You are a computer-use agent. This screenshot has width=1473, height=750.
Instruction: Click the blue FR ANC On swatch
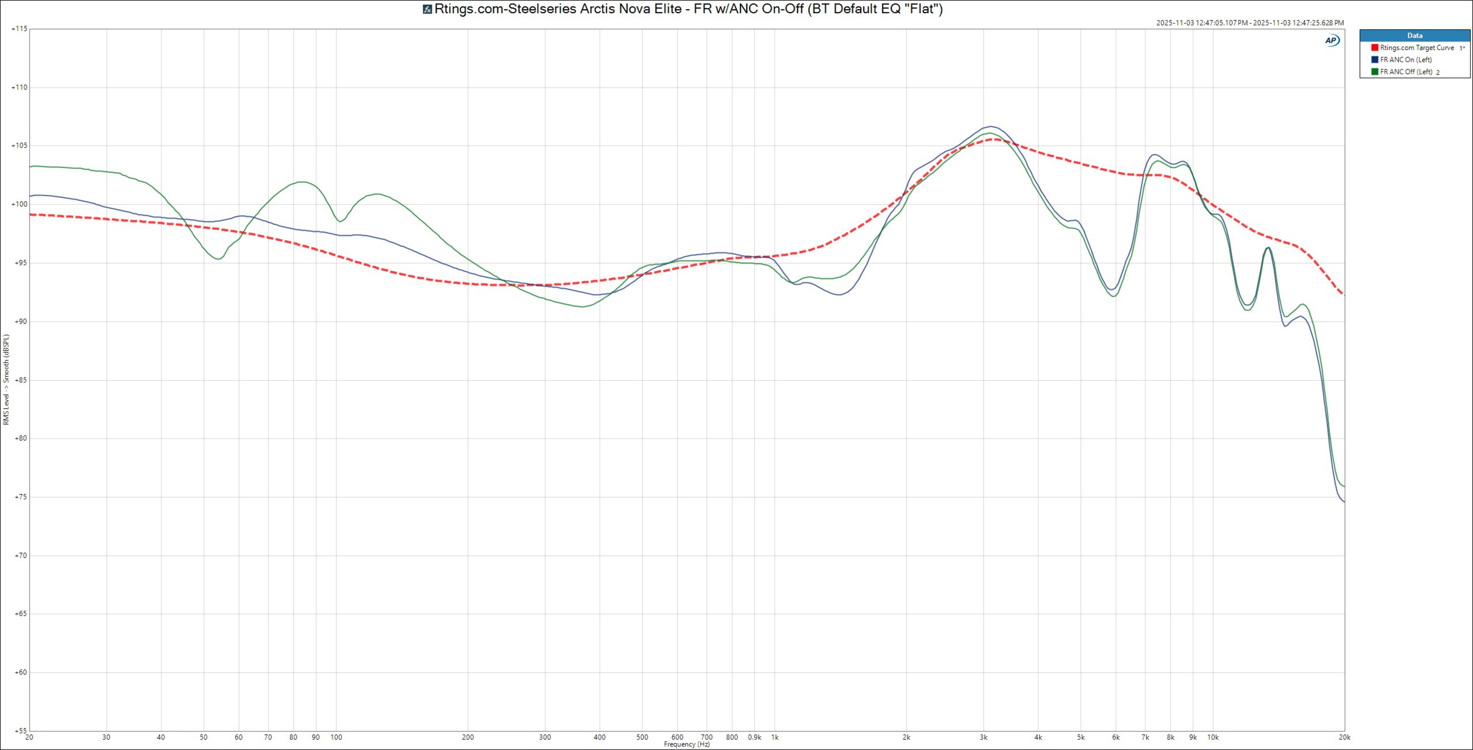[x=1375, y=60]
